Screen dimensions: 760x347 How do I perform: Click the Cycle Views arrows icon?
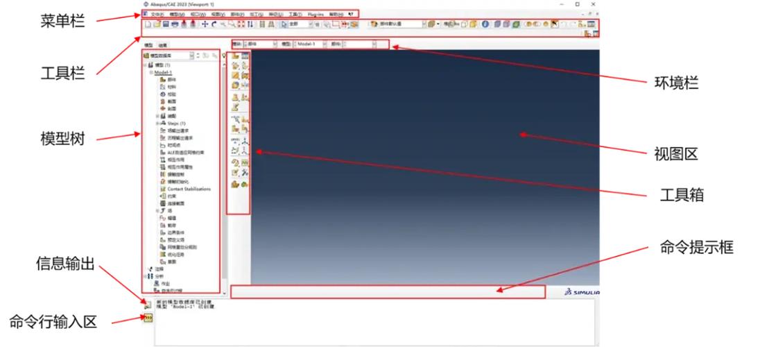click(x=250, y=24)
